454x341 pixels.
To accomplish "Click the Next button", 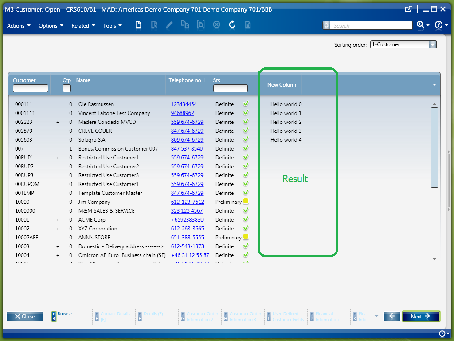I will [420, 316].
